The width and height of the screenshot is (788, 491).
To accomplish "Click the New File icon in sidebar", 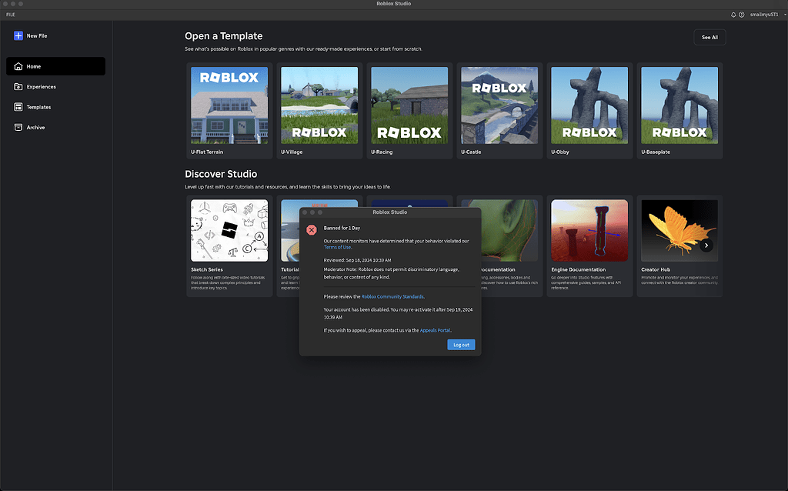I will [x=17, y=35].
